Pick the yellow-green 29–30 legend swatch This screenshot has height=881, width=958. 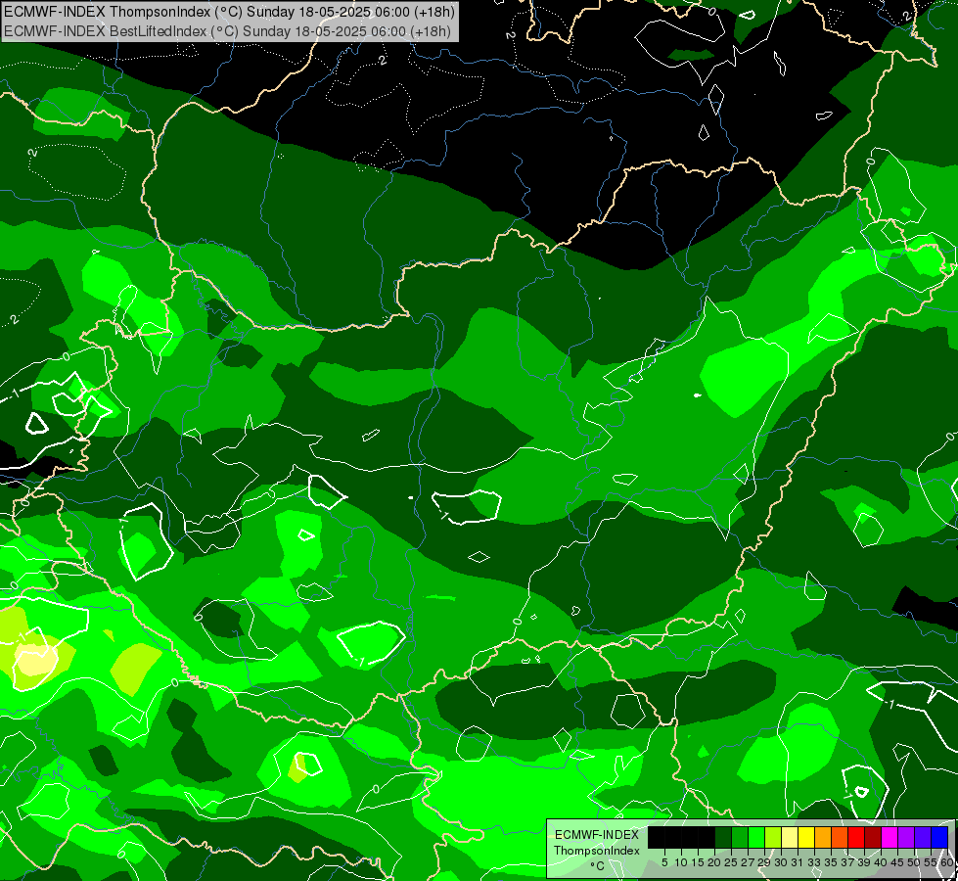click(x=773, y=837)
